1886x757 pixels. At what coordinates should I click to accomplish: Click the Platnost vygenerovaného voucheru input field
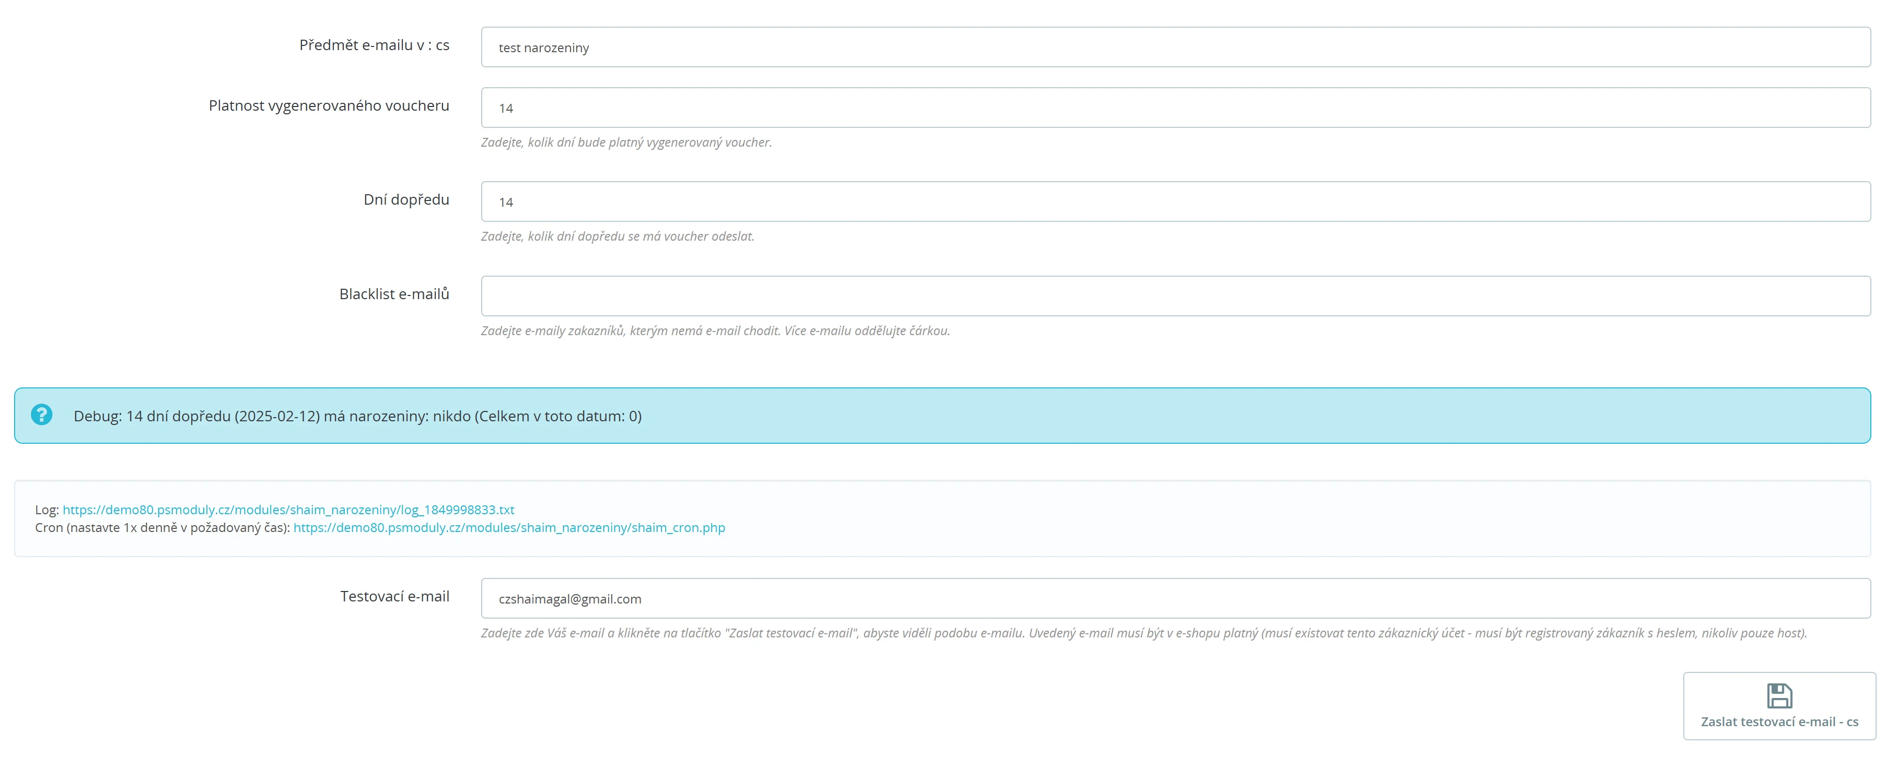[1175, 108]
